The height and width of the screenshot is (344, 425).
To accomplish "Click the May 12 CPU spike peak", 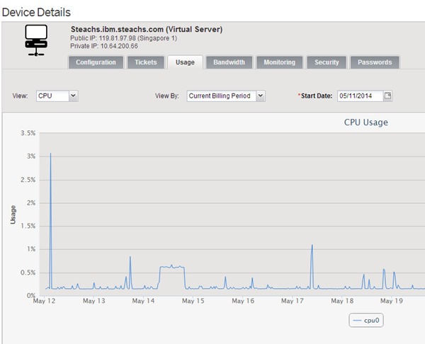I will click(50, 154).
